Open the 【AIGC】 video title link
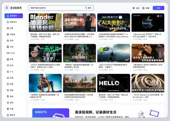The width and height of the screenshot is (170, 121). click(45, 66)
